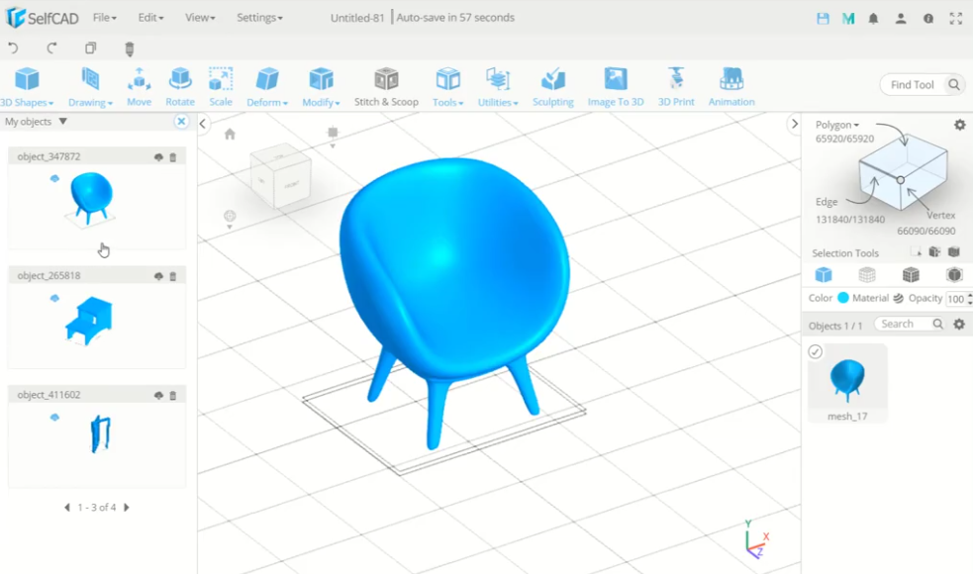
Task: Open the selection settings gear
Action: point(960,125)
